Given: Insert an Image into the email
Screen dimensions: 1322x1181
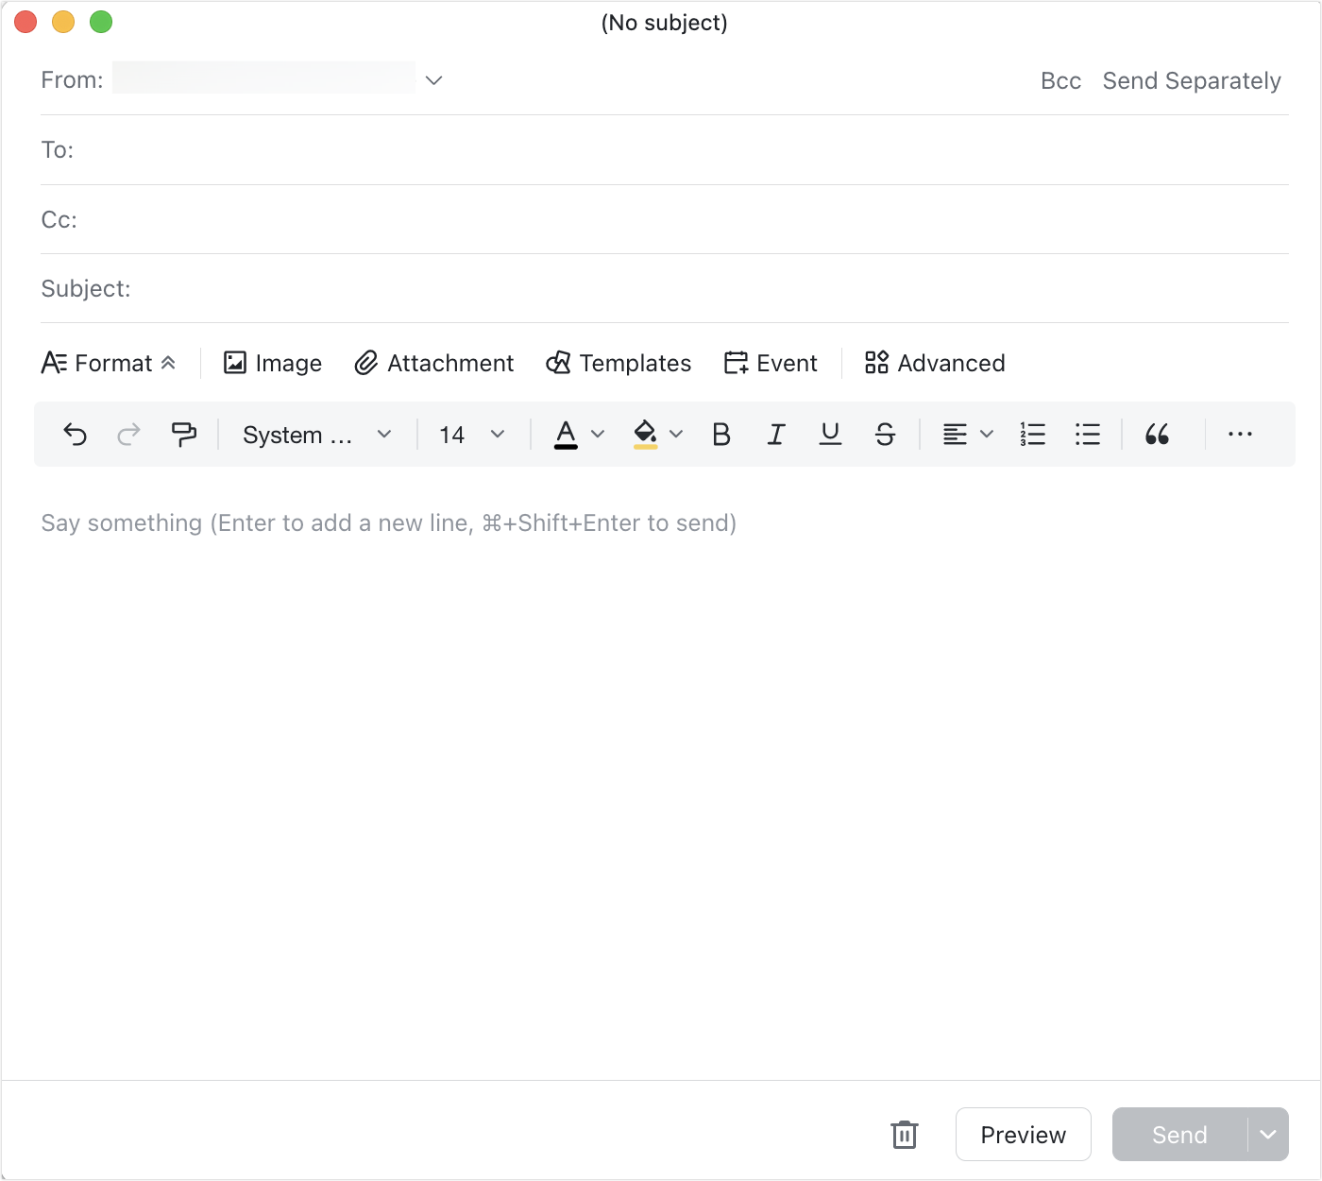Looking at the screenshot, I should point(272,363).
